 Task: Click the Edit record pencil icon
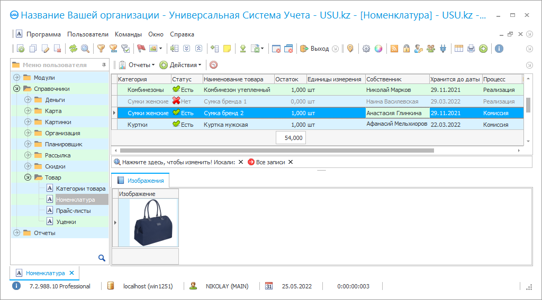(46, 49)
